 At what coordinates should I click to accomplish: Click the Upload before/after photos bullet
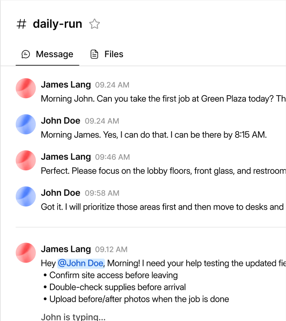pos(136,299)
